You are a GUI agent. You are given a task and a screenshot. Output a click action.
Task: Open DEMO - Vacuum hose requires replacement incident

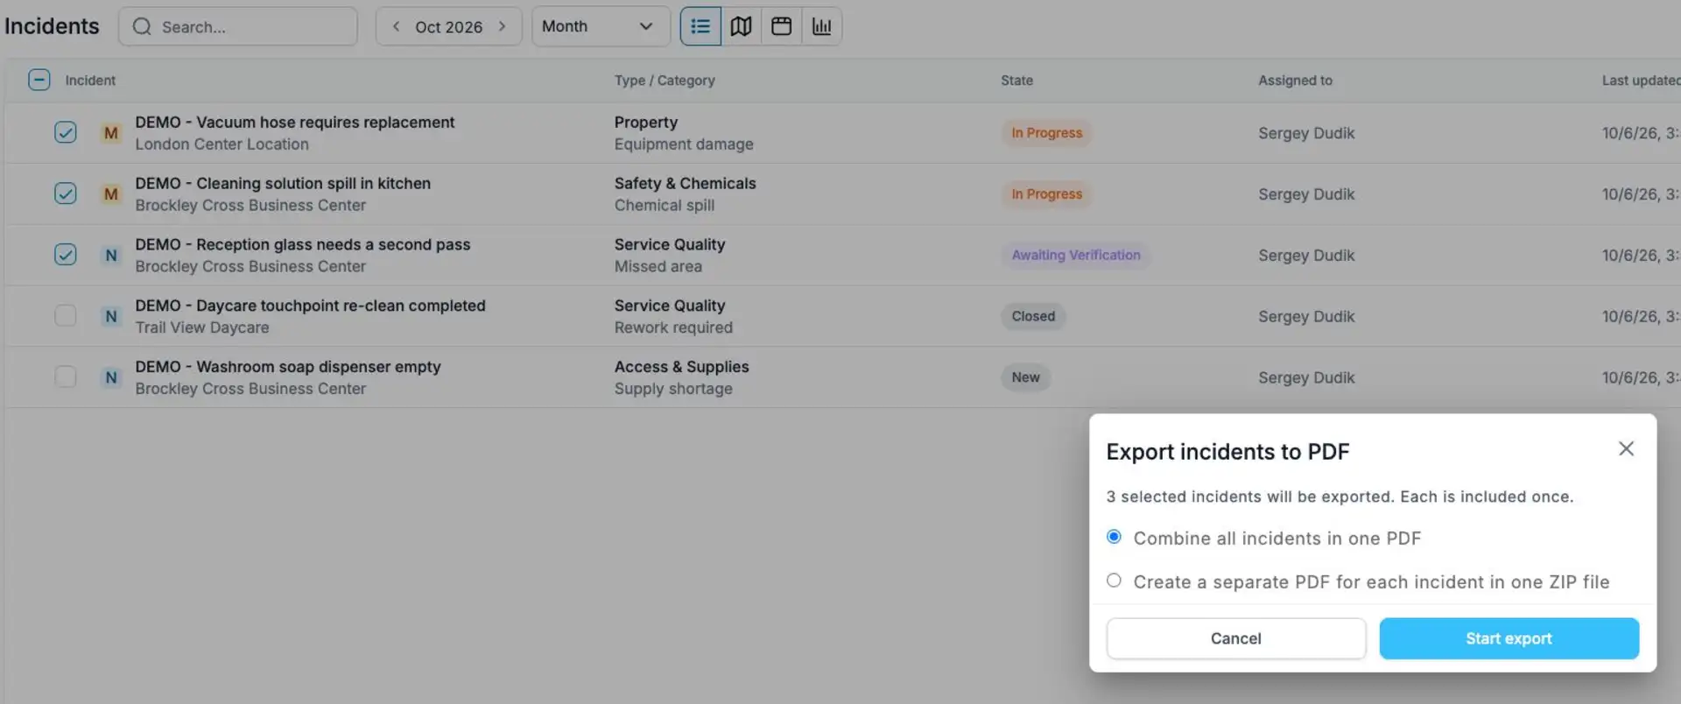[x=294, y=123]
